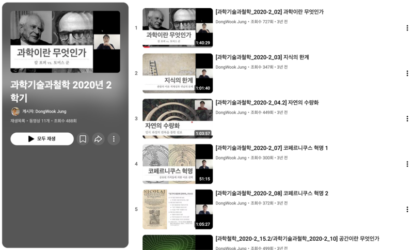The width and height of the screenshot is (413, 250).
Task: Click view count 조회수 727회
Action: click(x=262, y=22)
